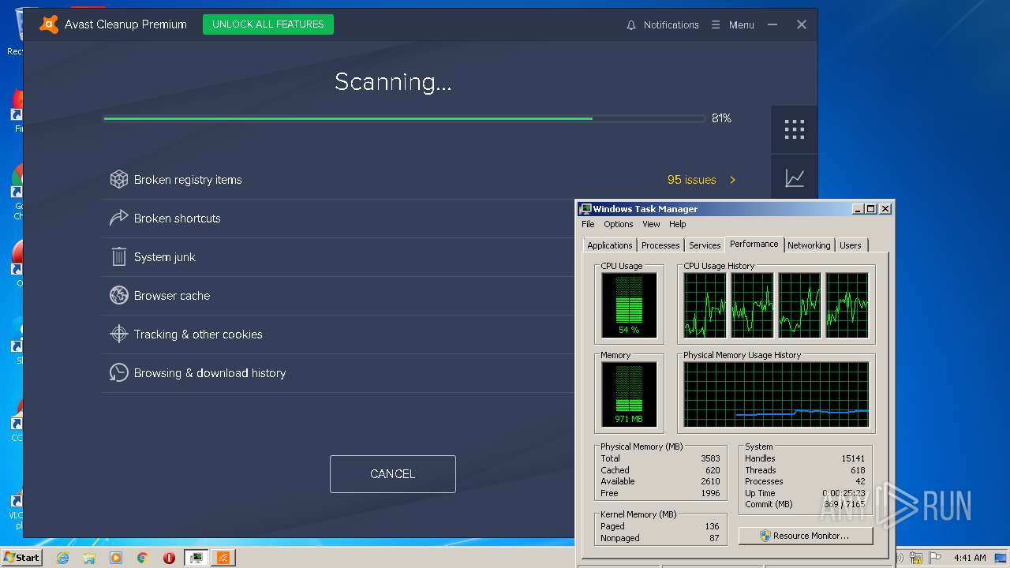Click the Cached memory value 620
Viewport: 1010px width, 568px height.
[x=713, y=470]
